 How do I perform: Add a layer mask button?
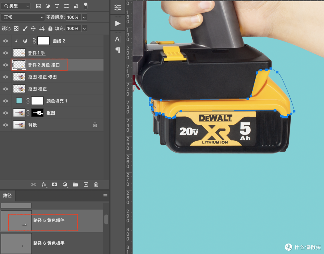54,184
